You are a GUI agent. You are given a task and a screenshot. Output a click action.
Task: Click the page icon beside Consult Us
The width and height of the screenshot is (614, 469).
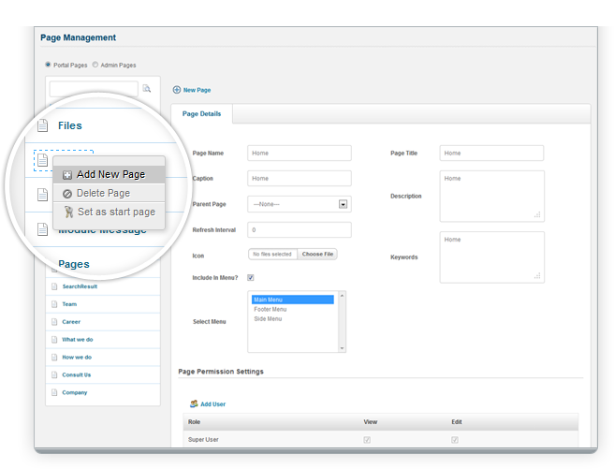pos(54,374)
